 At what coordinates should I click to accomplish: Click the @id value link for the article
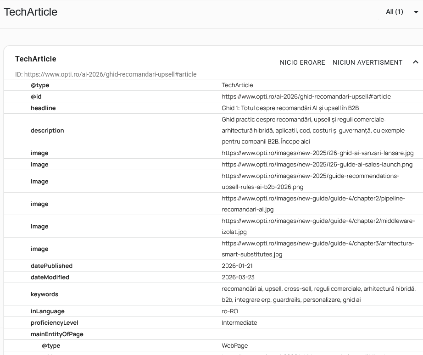click(x=306, y=96)
